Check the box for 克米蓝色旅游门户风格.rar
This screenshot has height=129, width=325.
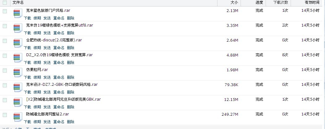click(5, 11)
